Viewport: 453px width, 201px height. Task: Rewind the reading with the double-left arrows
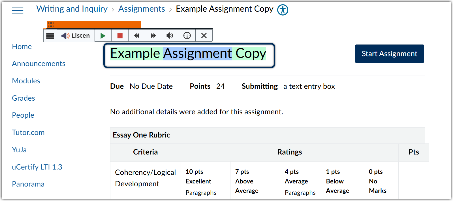(x=137, y=36)
